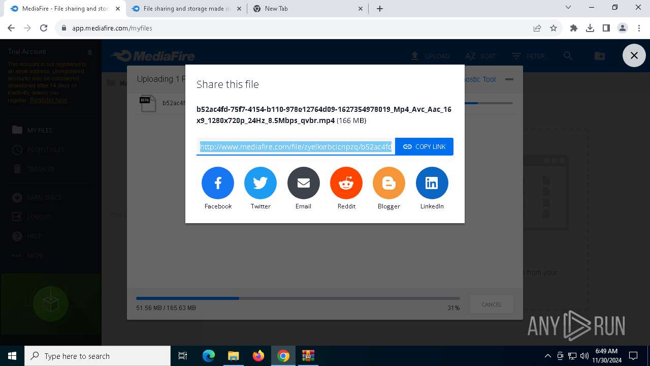
Task: Close the New Tab browser tab
Action: (x=361, y=9)
